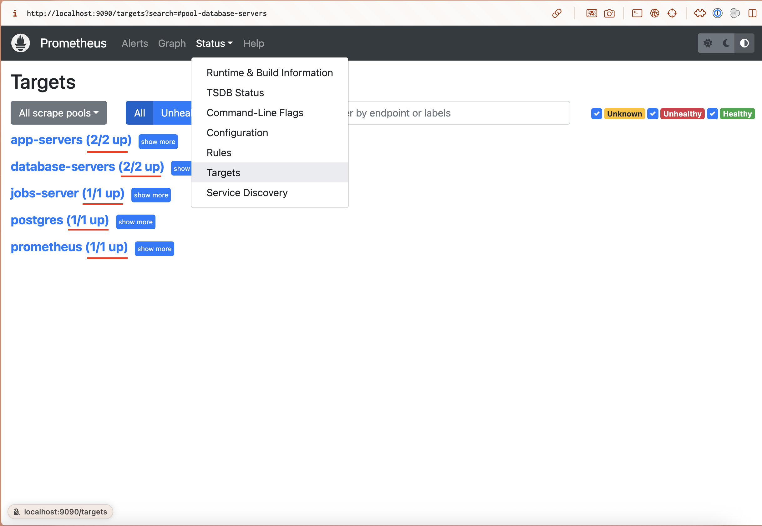Select the Unhealthy targets filter button

point(173,113)
